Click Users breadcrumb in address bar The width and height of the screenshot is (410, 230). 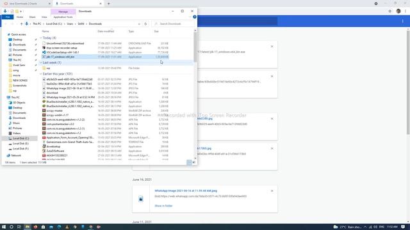[x=70, y=24]
